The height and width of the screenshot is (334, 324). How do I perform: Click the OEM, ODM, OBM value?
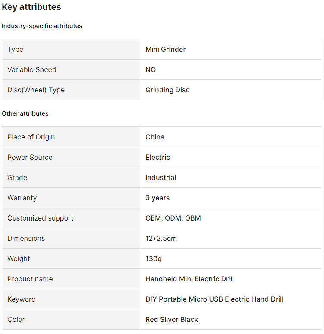(x=173, y=218)
